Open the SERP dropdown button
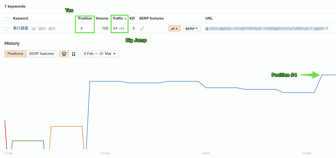Viewport: 336px width, 158px height. click(191, 29)
